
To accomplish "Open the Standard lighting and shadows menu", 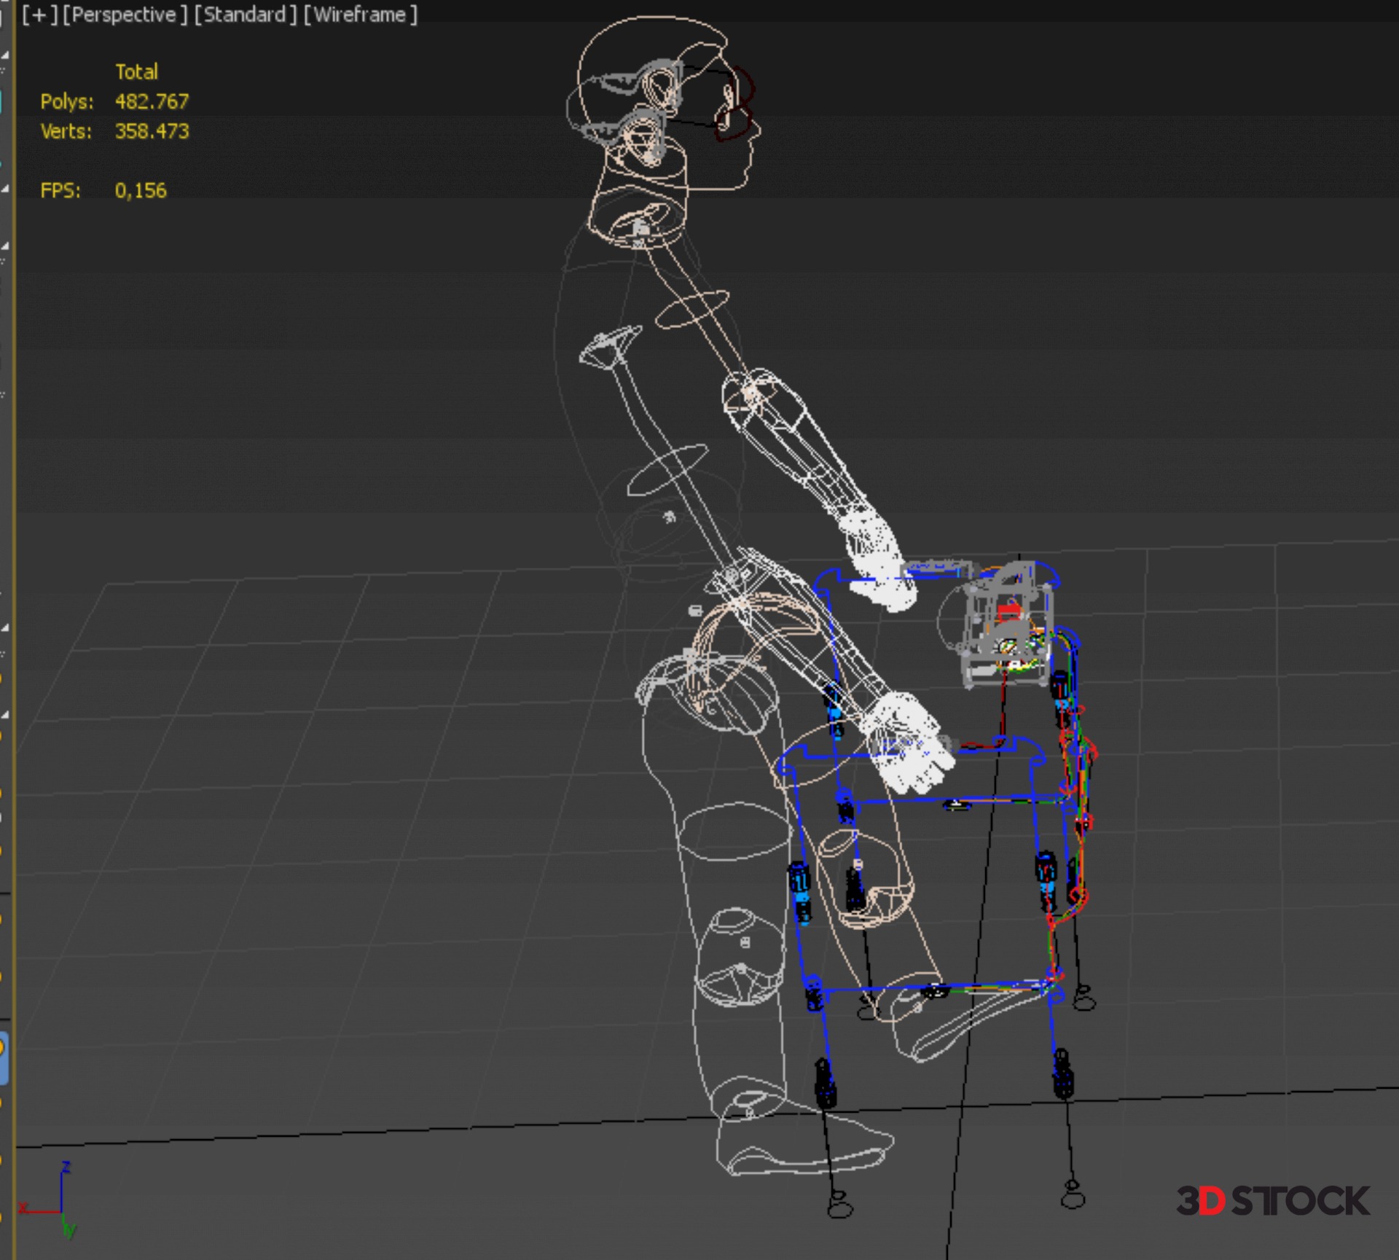I will [245, 15].
